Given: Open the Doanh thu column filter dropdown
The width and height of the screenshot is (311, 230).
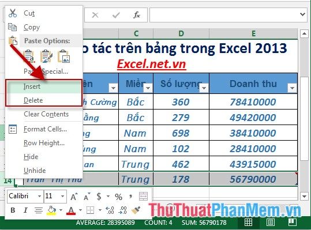Looking at the screenshot, I should point(292,88).
